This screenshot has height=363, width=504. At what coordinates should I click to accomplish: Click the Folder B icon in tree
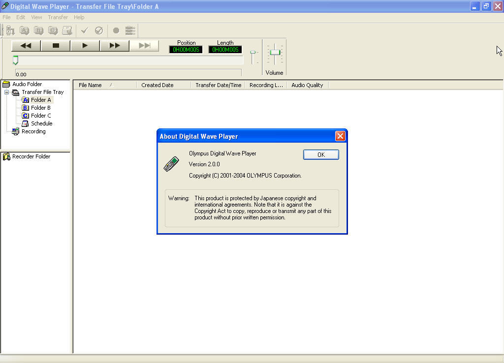[x=26, y=108]
